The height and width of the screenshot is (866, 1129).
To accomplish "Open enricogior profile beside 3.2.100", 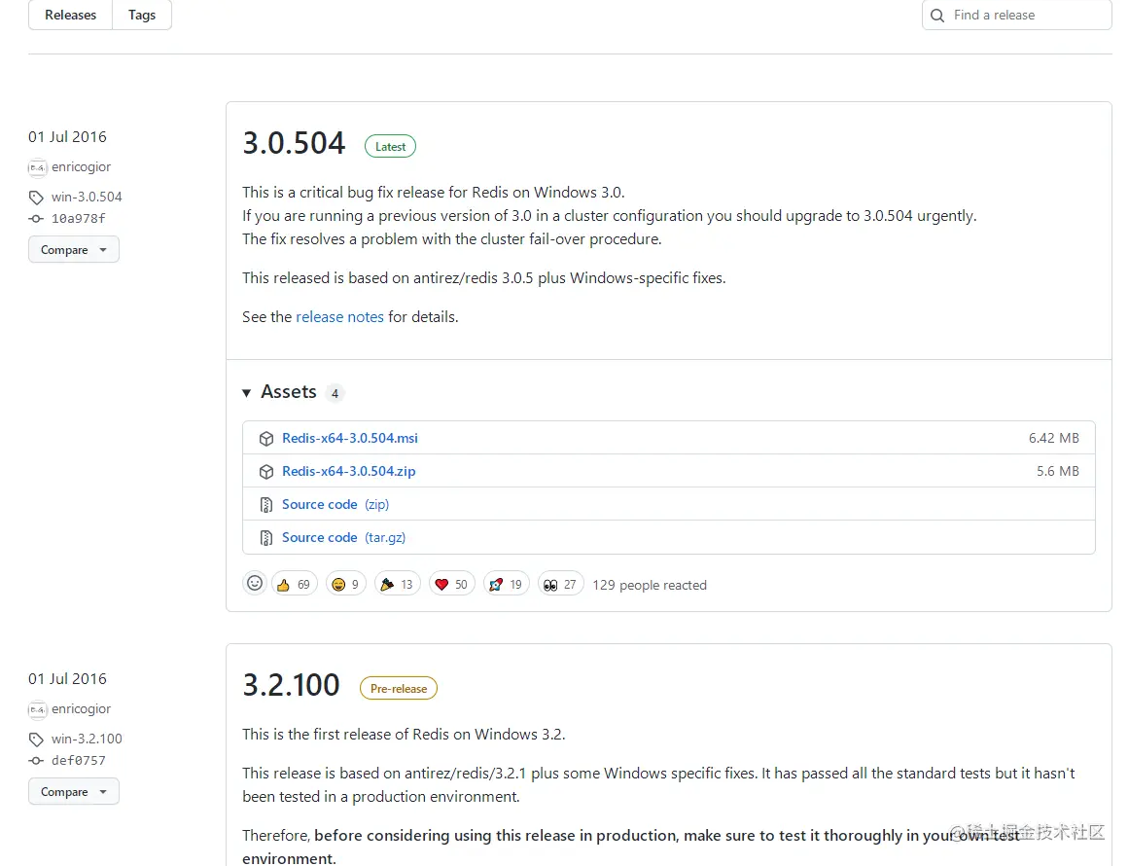I will [x=82, y=708].
